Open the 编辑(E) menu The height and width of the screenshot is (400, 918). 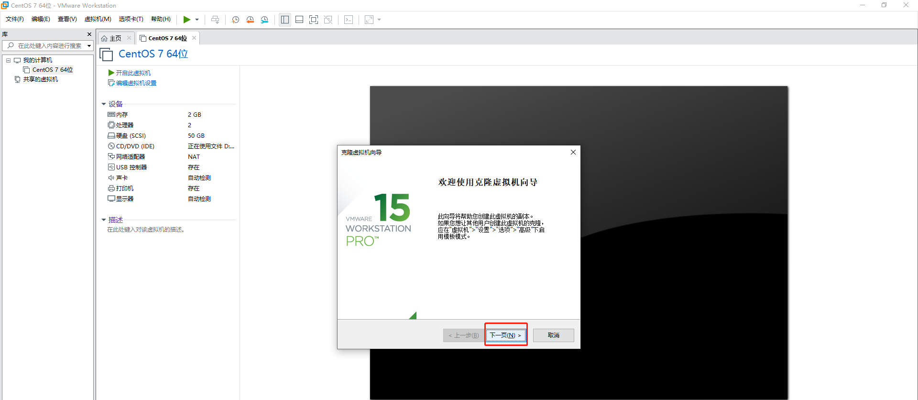click(x=41, y=19)
